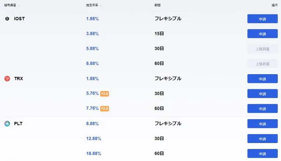Select the PLT asset name
281x161 pixels.
(18, 124)
